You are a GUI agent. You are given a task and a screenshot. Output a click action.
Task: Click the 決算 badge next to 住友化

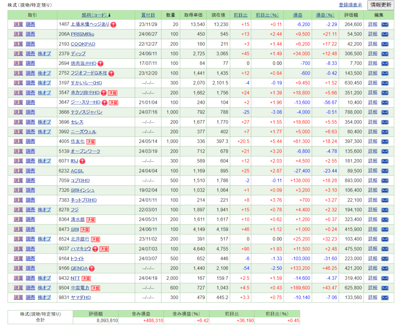pyautogui.click(x=90, y=141)
